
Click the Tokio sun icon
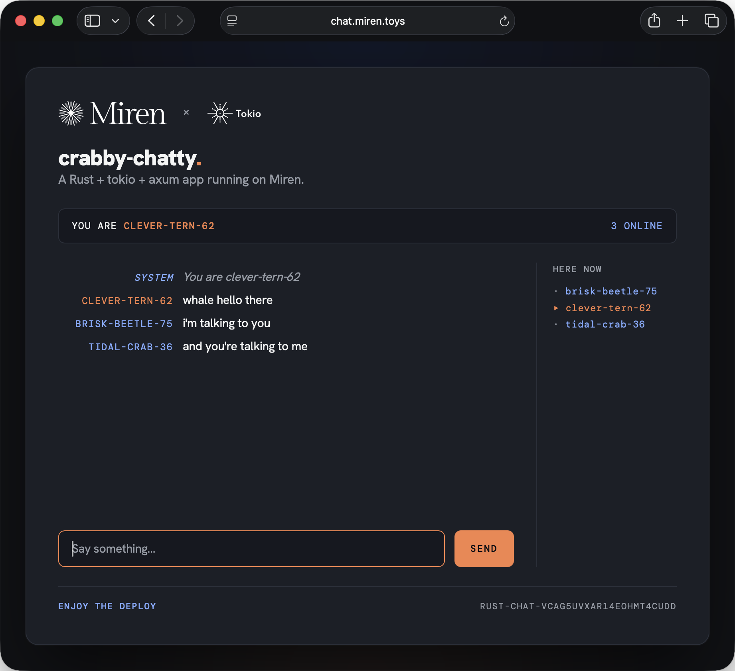tap(219, 113)
